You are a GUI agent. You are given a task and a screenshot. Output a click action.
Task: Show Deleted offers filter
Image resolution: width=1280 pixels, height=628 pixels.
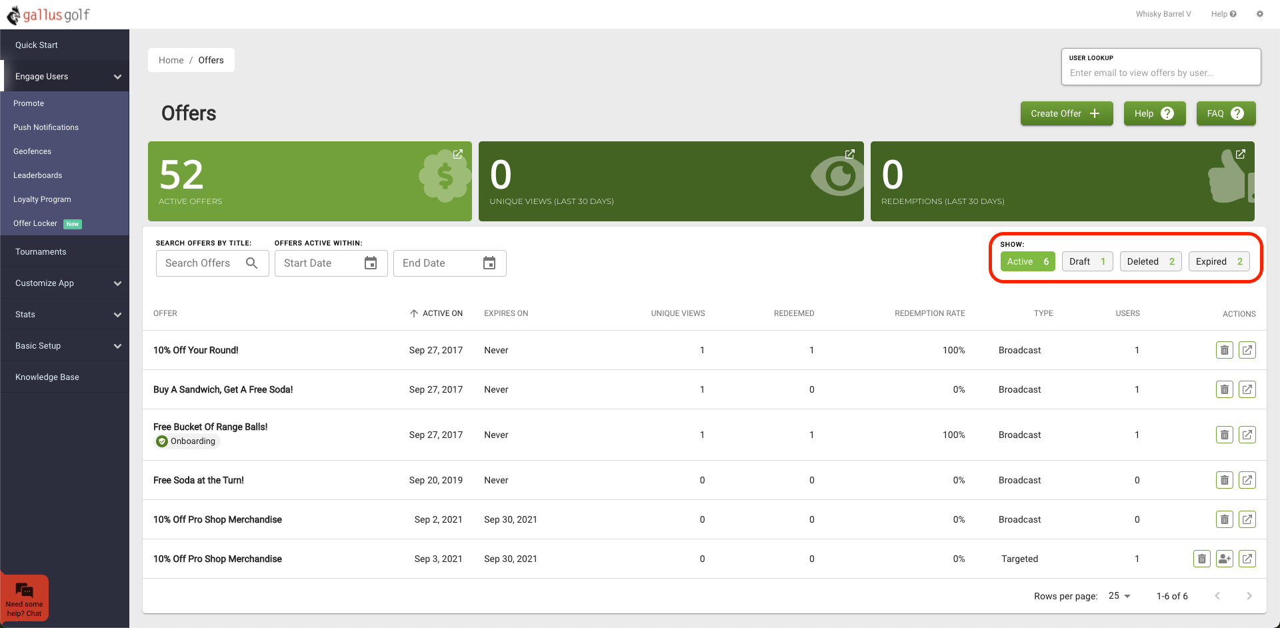[1151, 261]
